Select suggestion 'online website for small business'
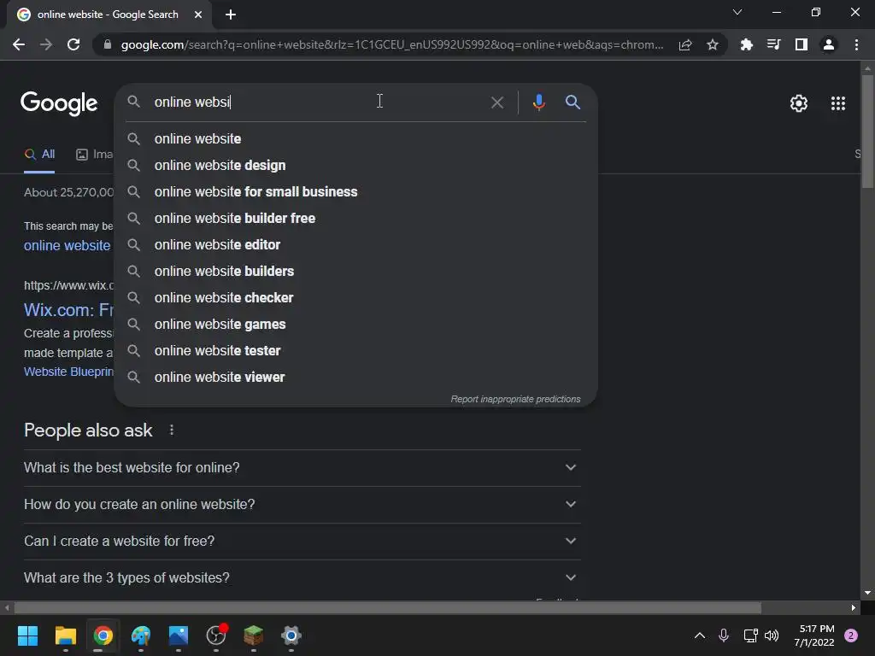The height and width of the screenshot is (656, 875). coord(356,192)
